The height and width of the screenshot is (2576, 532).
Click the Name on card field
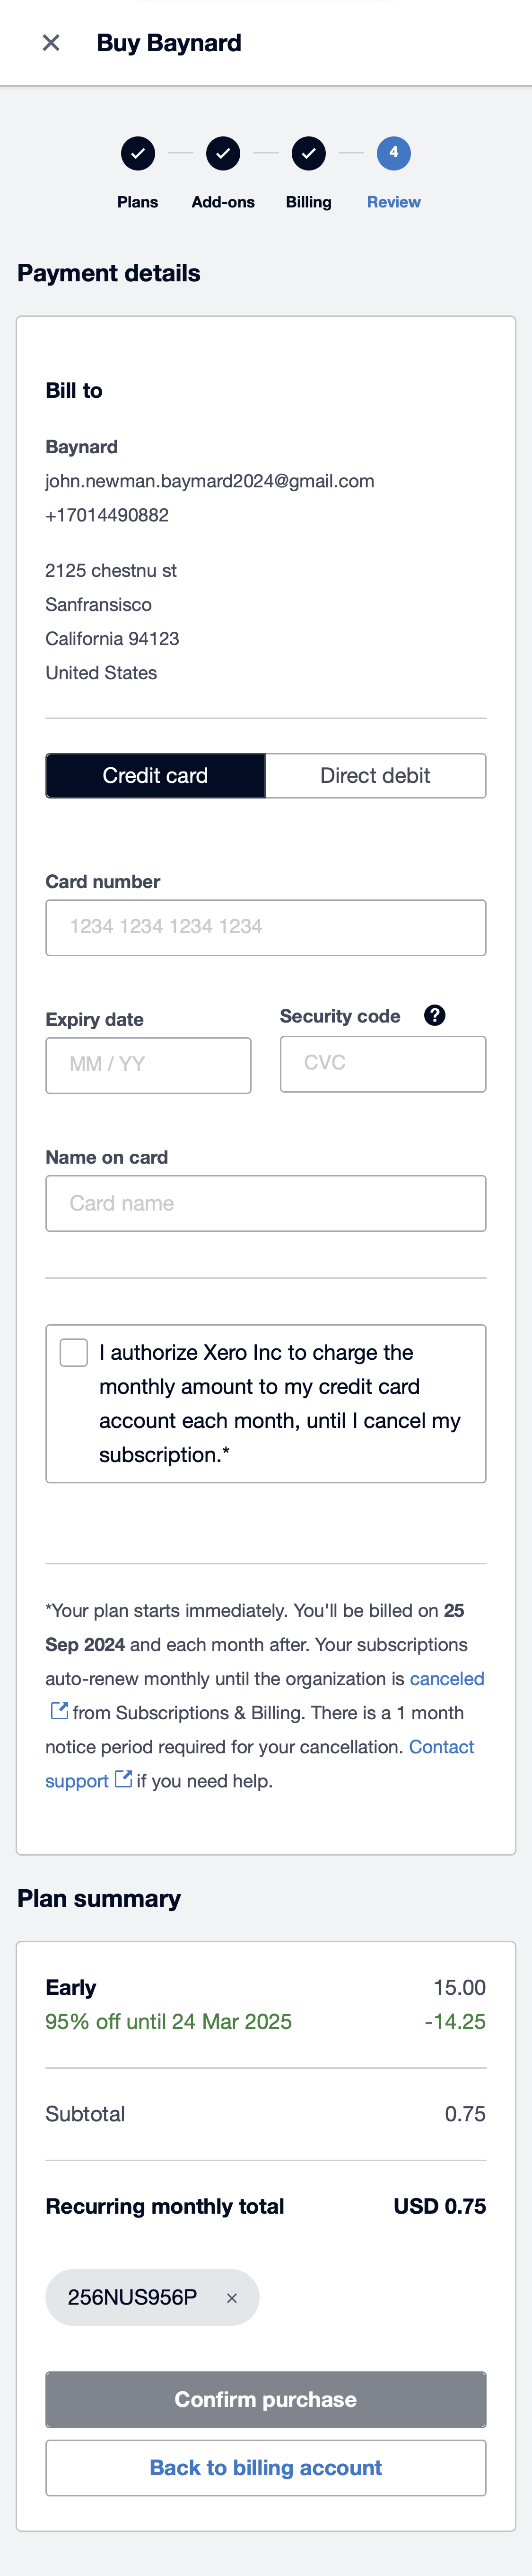[265, 1203]
